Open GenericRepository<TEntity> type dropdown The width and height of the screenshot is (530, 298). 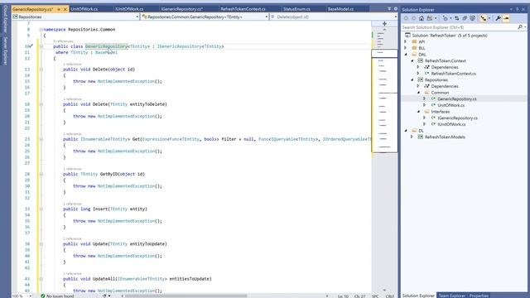coord(267,17)
